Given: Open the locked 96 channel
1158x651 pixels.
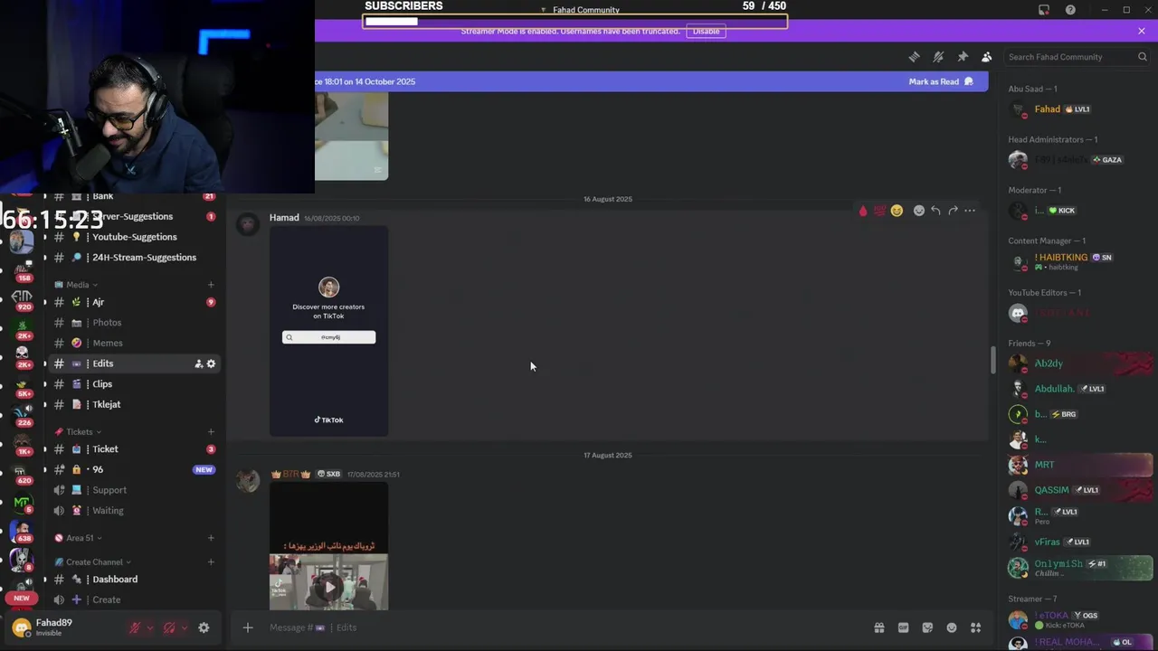Looking at the screenshot, I should coord(133,469).
